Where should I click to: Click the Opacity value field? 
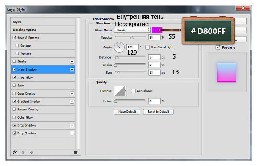[x=154, y=37]
